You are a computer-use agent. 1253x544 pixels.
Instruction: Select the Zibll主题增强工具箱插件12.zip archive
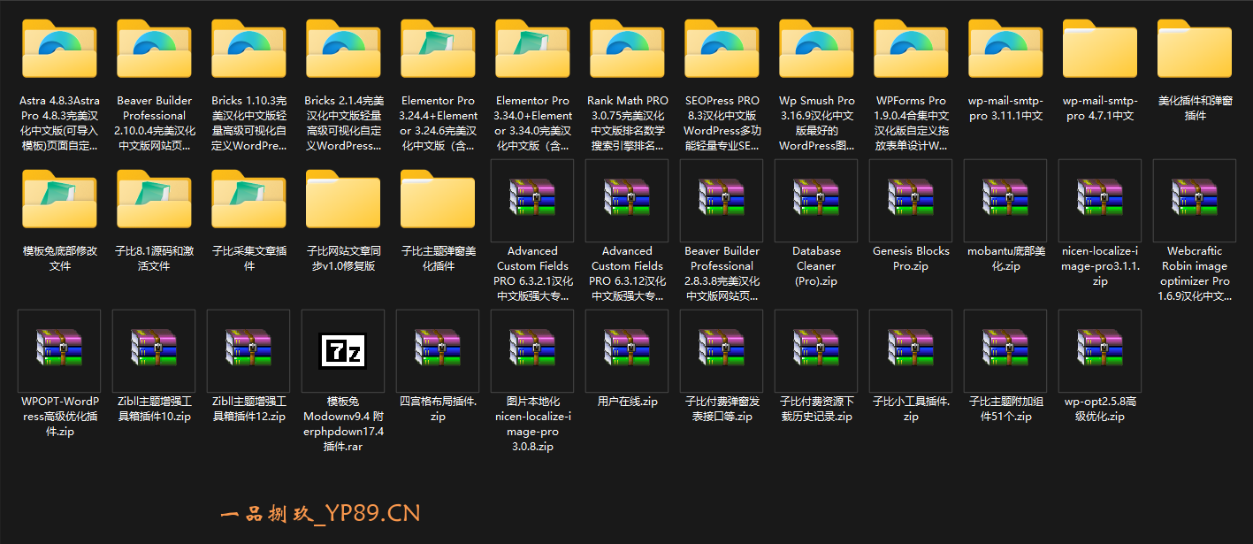click(248, 351)
